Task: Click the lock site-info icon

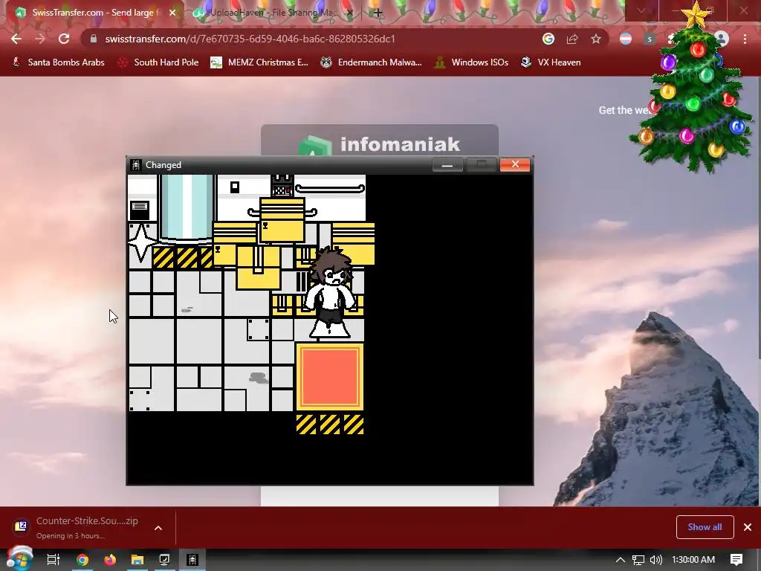Action: pyautogui.click(x=94, y=39)
